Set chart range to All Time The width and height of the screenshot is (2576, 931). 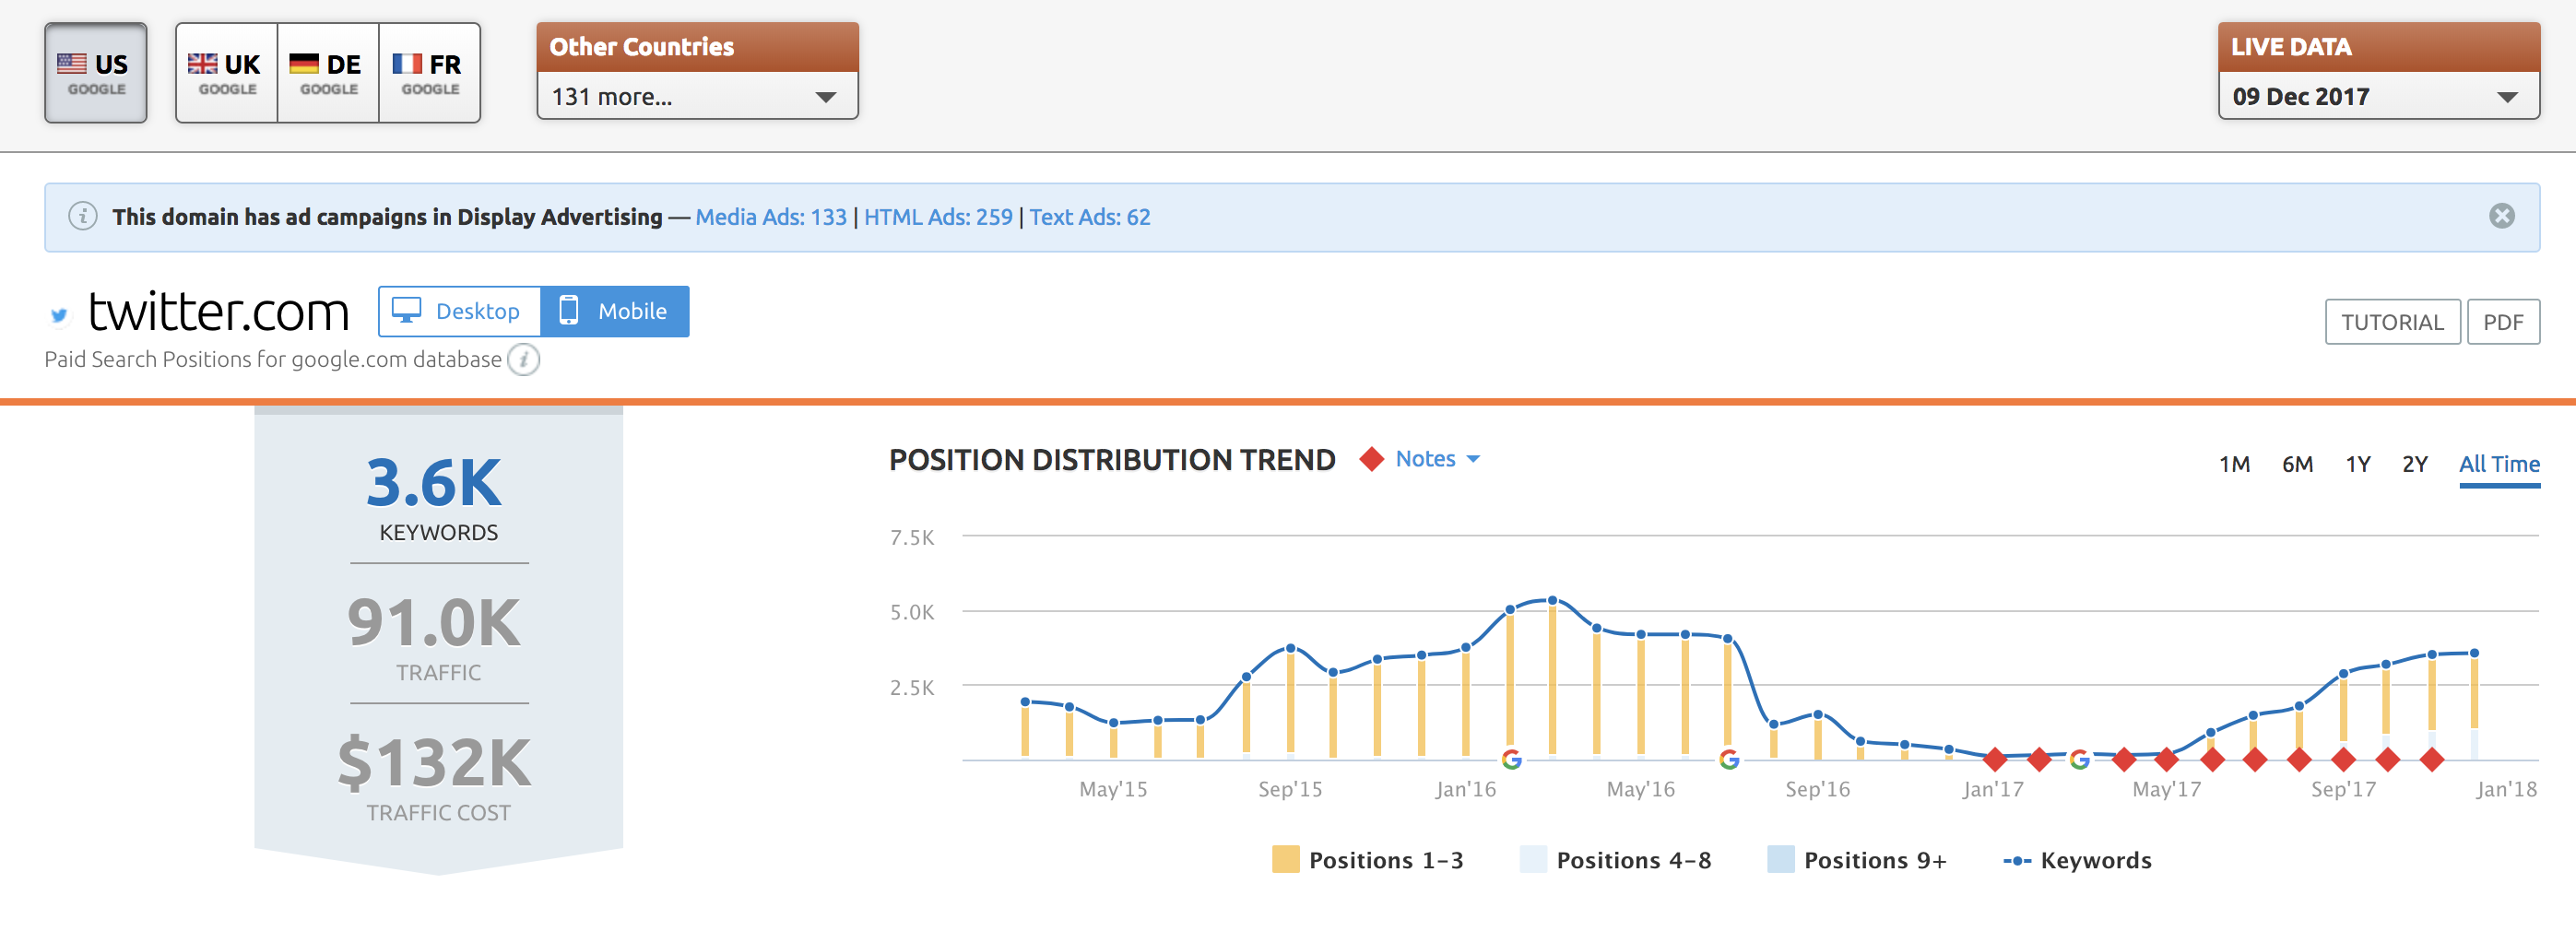click(x=2499, y=464)
